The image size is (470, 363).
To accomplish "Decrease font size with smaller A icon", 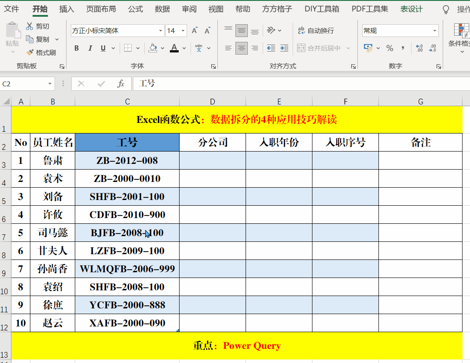I will (x=207, y=30).
